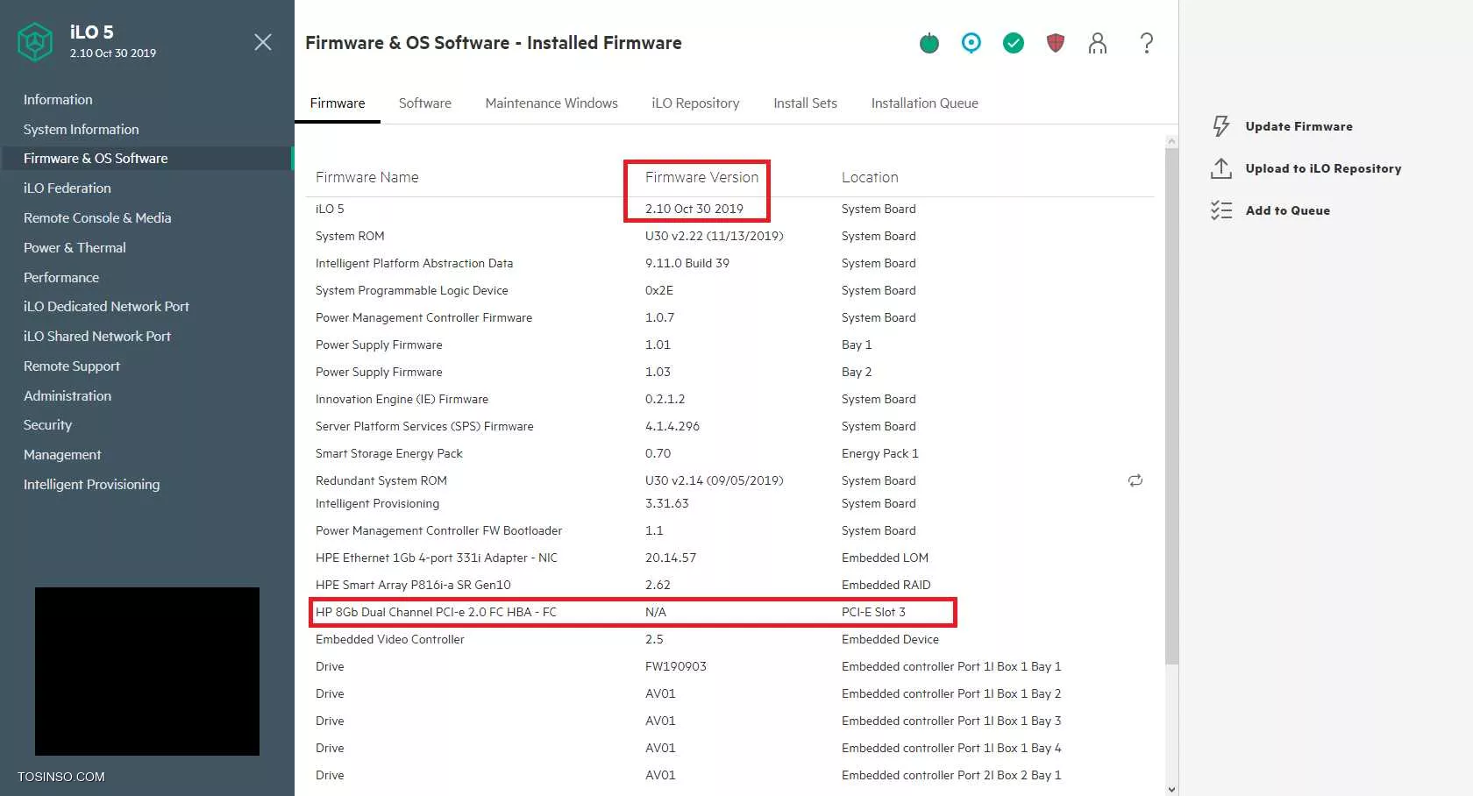Open iLO Federation in the sidebar
The image size is (1473, 796).
pyautogui.click(x=68, y=188)
